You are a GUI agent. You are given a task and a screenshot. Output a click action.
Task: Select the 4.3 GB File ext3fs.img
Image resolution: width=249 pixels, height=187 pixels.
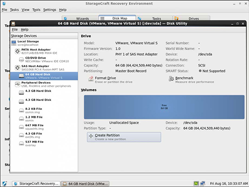pos(44,135)
